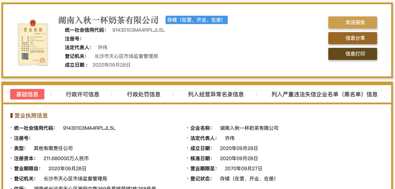Screen dimensions: 395x189
Task: Click the 信息打印 button
Action: pos(353,54)
